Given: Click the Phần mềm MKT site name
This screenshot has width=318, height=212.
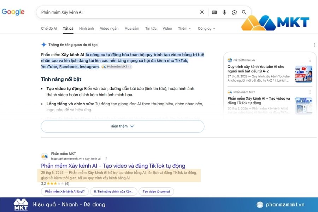Looking at the screenshot, I should (64, 154).
